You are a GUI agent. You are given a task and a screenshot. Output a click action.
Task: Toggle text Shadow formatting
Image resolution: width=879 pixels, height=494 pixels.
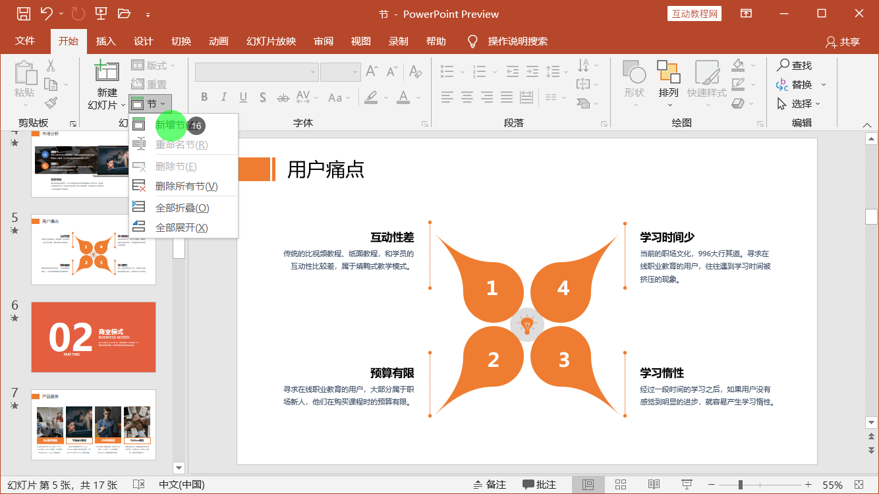click(263, 97)
